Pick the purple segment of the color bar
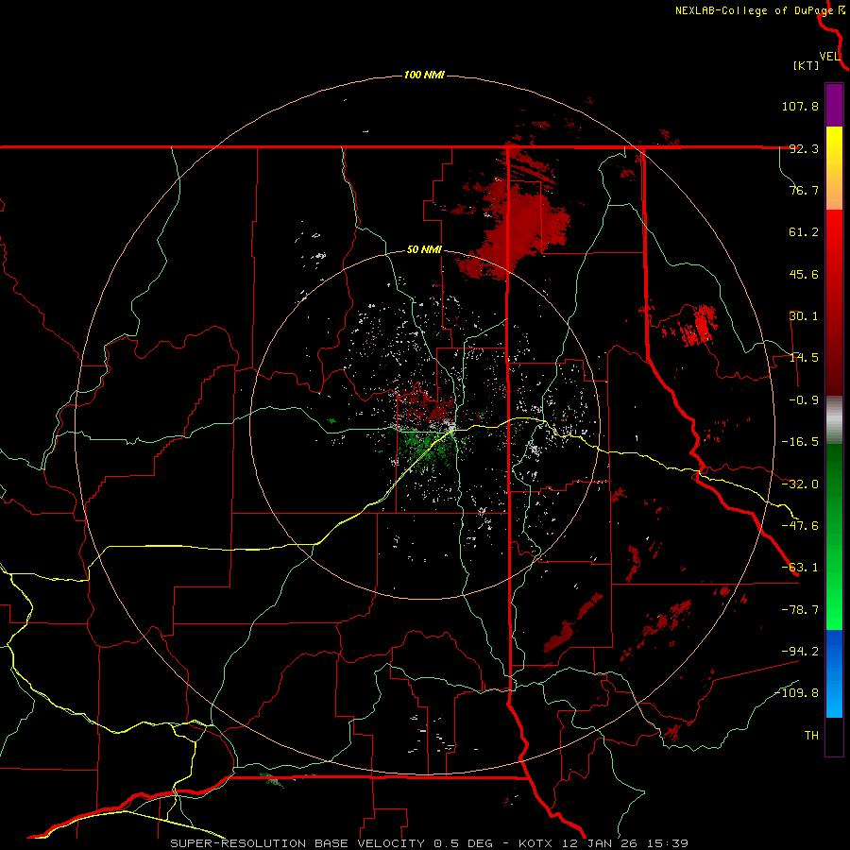Viewport: 850px width, 850px height. point(834,105)
